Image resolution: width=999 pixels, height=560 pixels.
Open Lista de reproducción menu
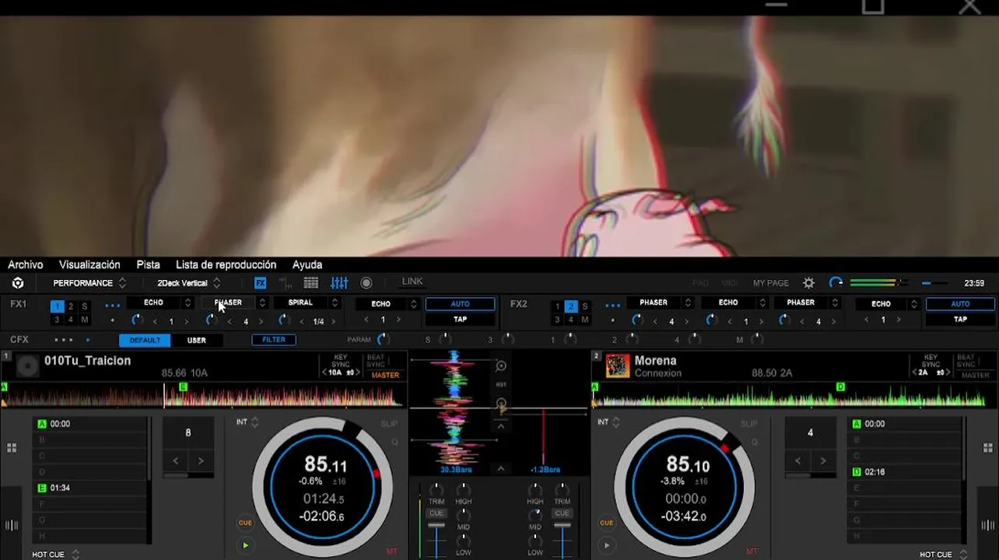click(226, 265)
